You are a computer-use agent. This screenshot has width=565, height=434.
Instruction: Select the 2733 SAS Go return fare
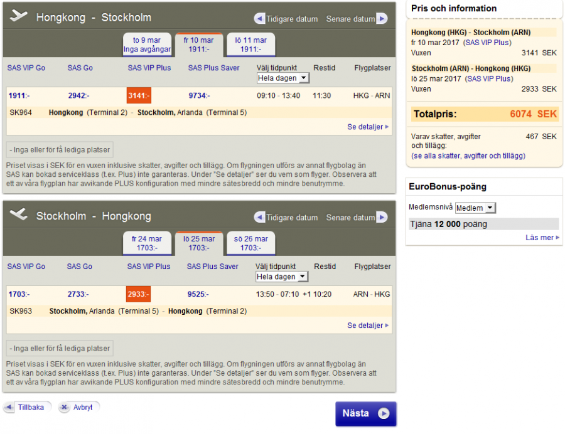point(78,294)
